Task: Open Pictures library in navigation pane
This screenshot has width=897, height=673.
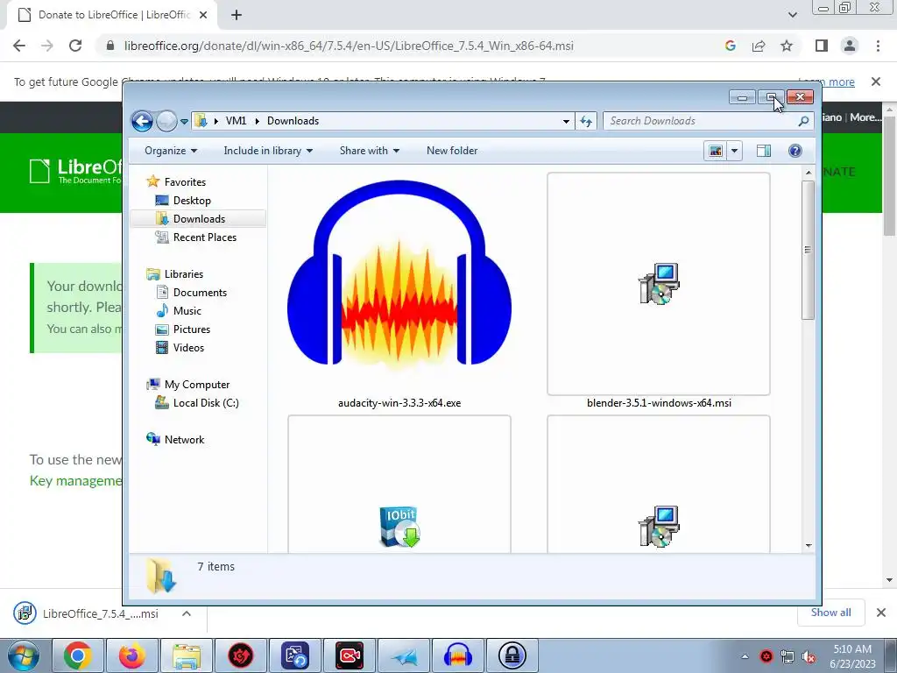Action: 183,329
